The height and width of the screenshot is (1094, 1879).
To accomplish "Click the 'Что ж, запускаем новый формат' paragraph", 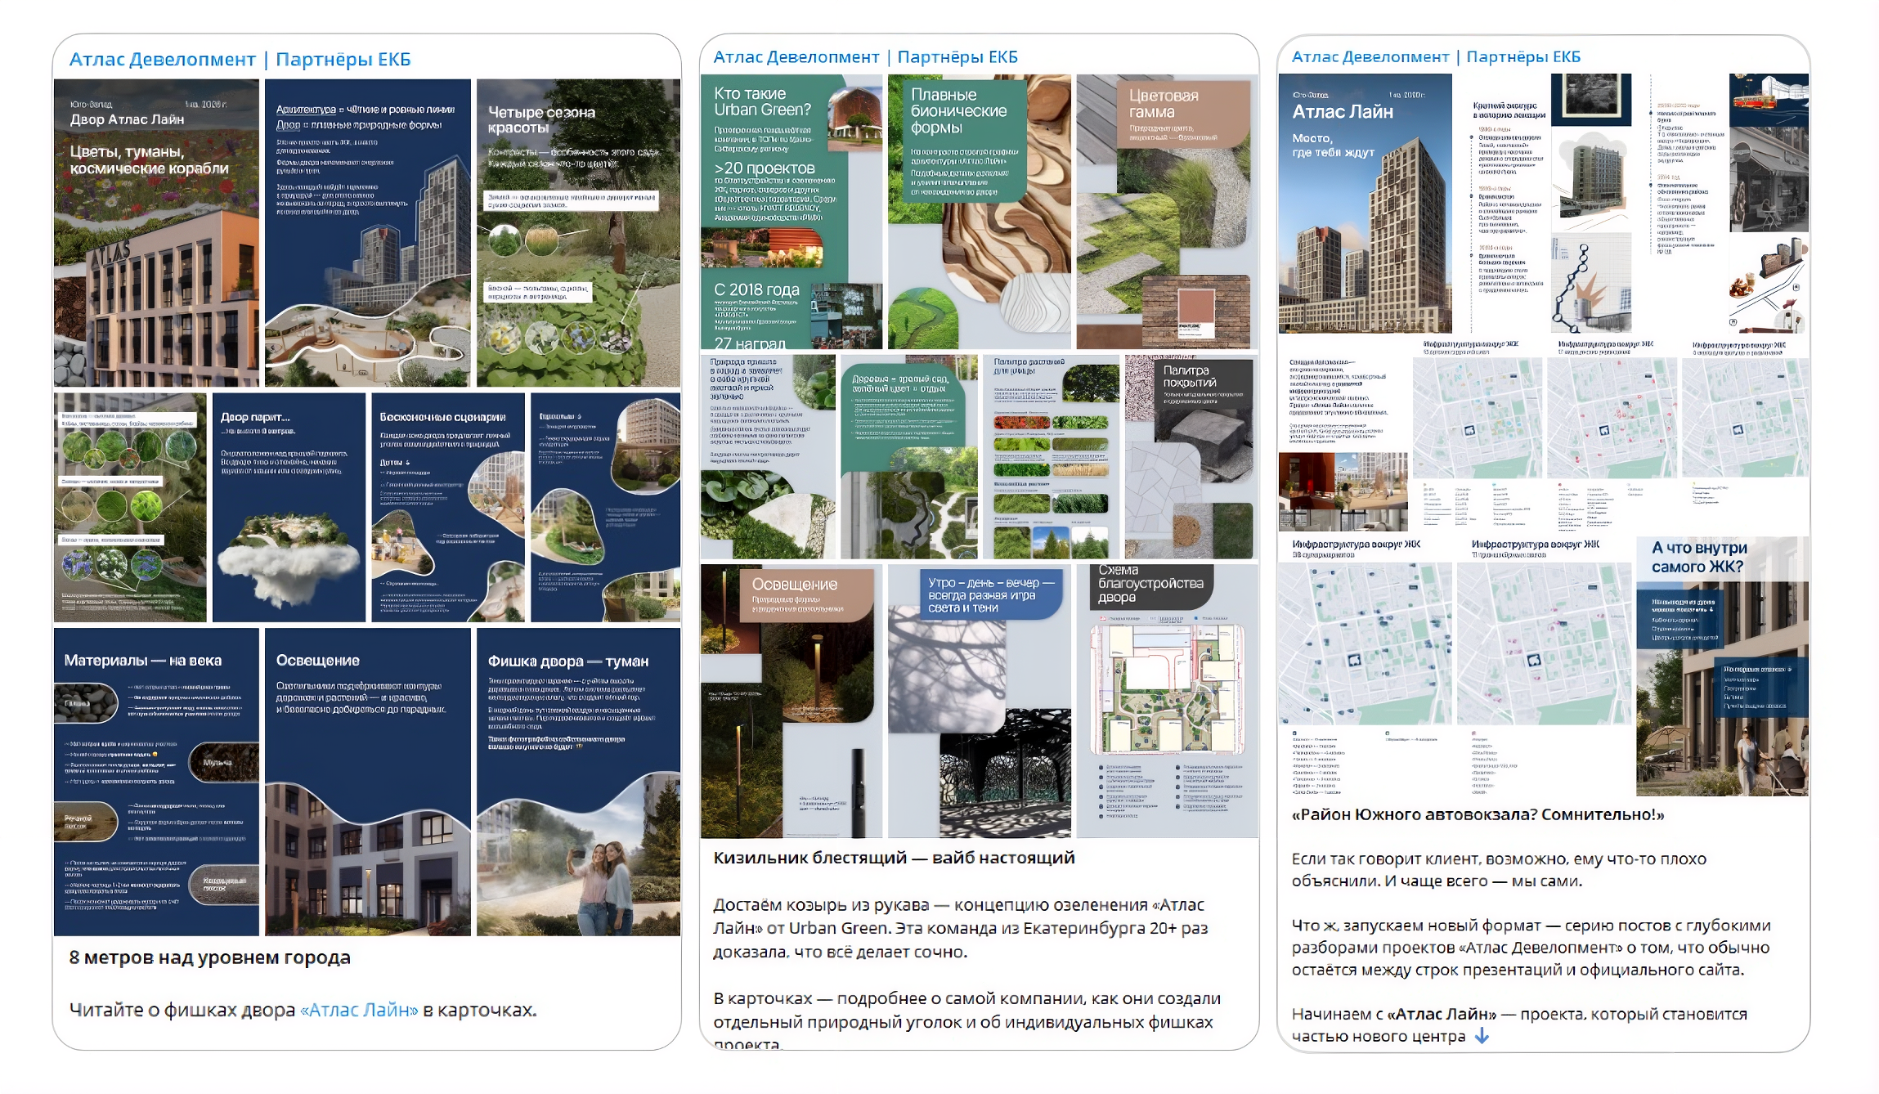I will (1531, 948).
